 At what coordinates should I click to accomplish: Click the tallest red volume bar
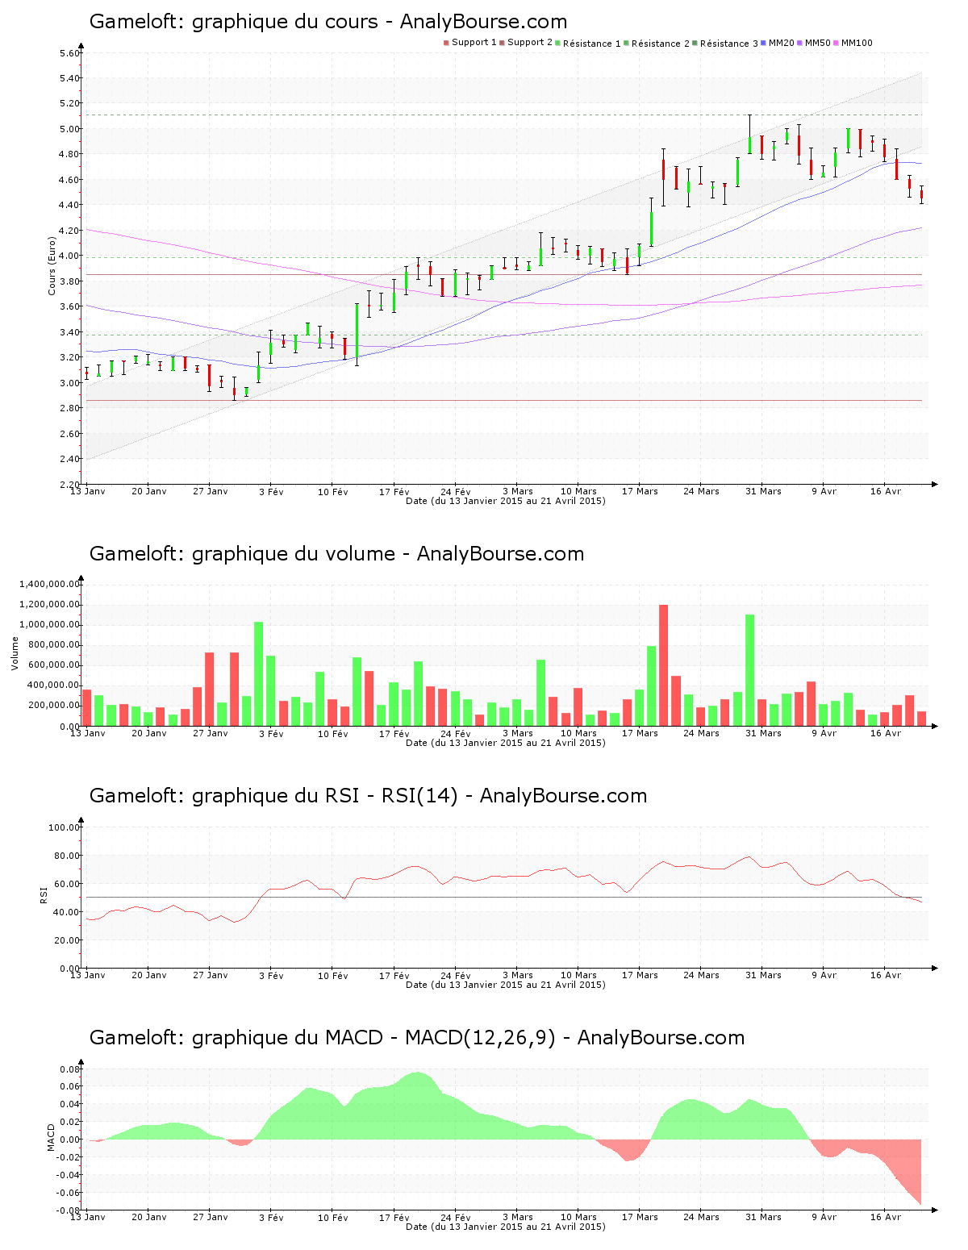(x=664, y=665)
